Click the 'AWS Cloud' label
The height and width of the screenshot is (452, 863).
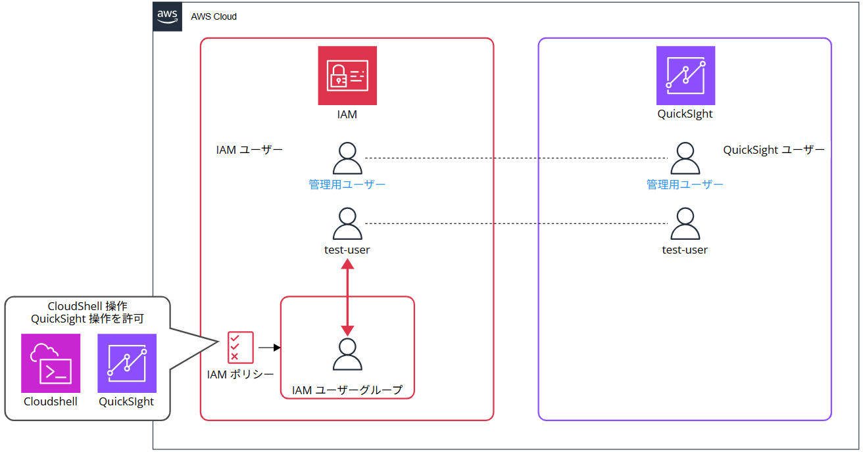pos(214,16)
